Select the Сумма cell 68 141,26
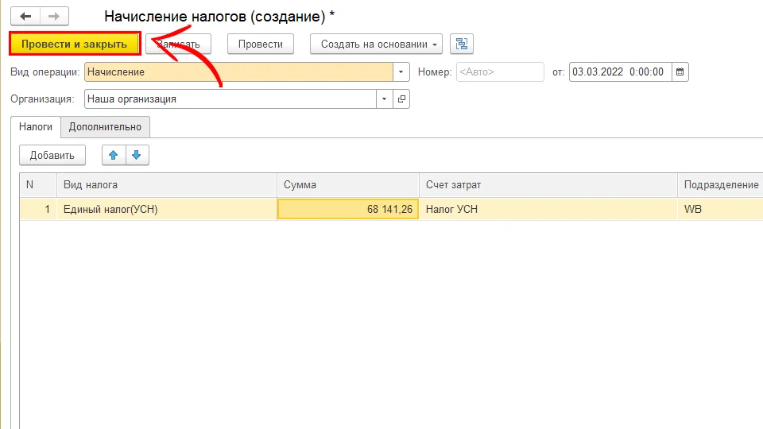 348,210
